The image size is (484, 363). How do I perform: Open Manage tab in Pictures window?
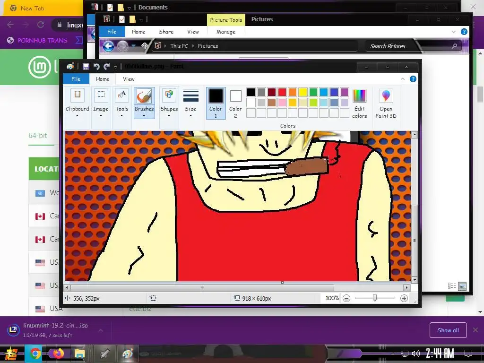click(x=226, y=32)
